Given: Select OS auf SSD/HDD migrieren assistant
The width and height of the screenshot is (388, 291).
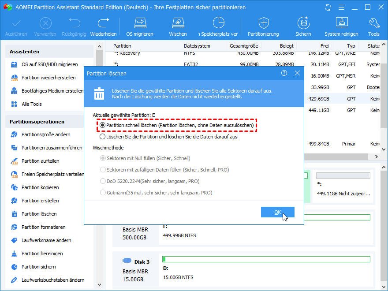Looking at the screenshot, I should (x=45, y=64).
